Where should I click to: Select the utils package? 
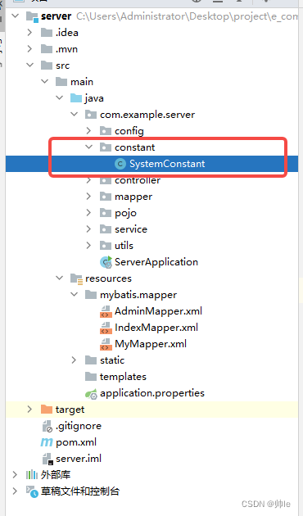click(x=124, y=246)
